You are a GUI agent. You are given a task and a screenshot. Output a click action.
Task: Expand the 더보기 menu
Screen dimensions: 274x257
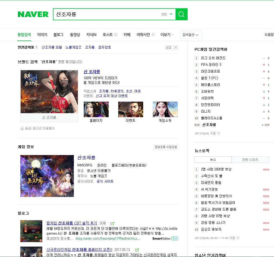click(x=167, y=35)
